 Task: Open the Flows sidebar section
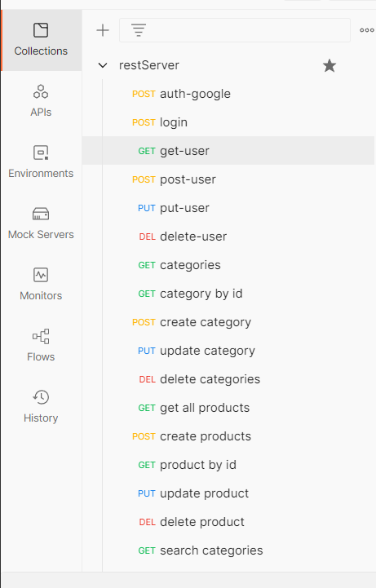pyautogui.click(x=41, y=345)
